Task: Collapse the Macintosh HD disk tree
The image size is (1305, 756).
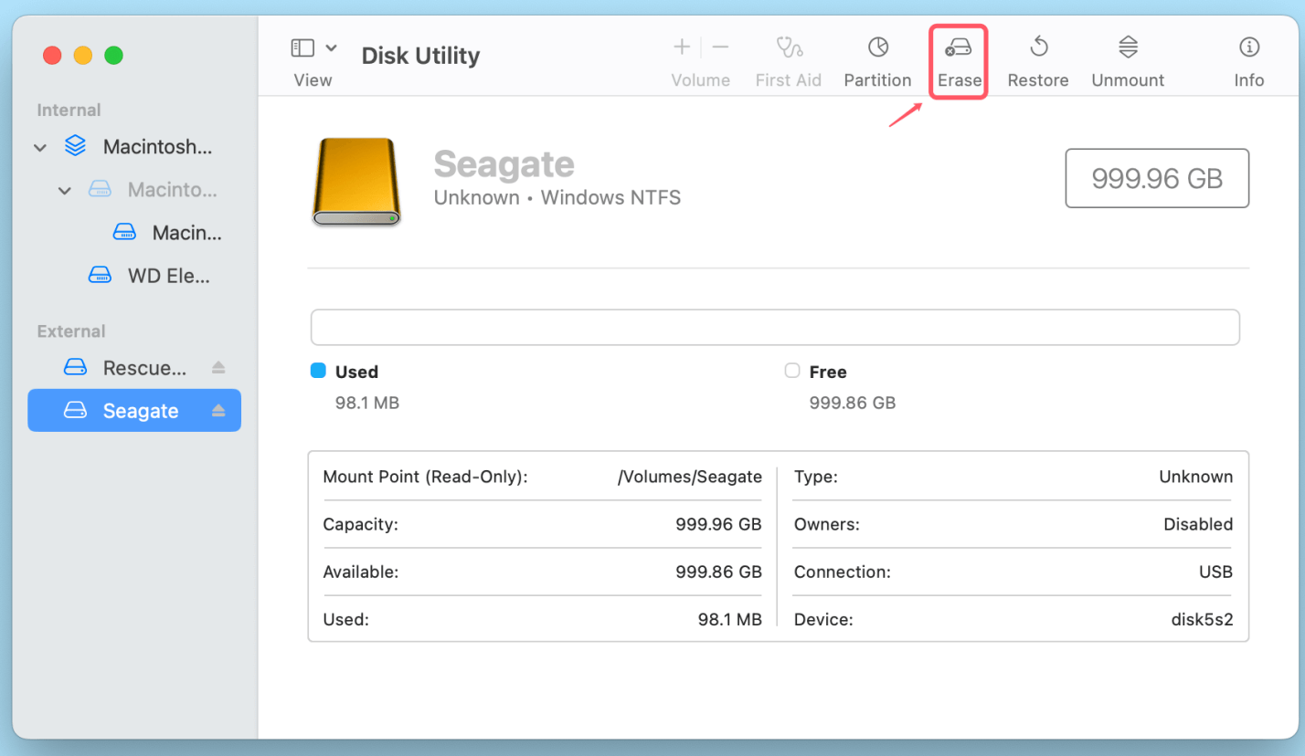Action: [x=39, y=146]
